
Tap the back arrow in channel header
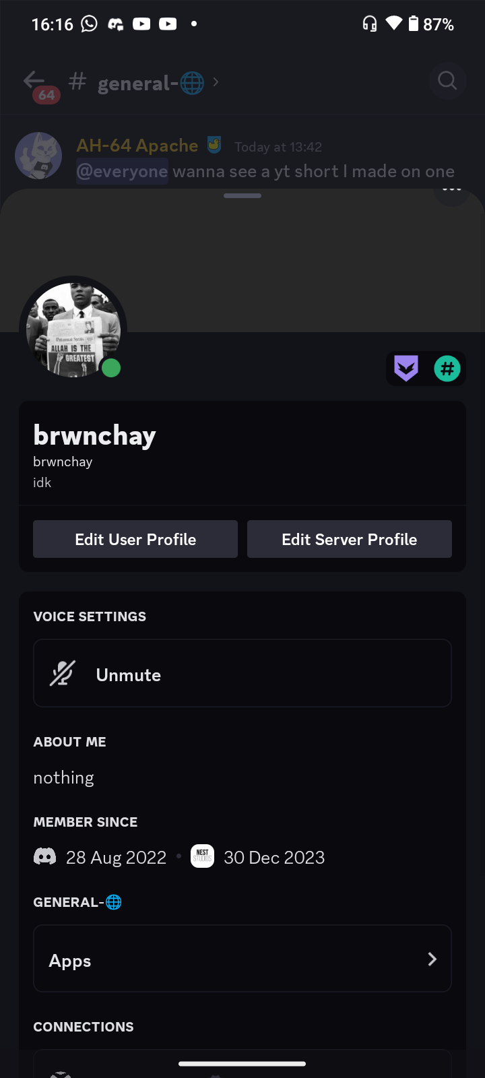(x=34, y=81)
